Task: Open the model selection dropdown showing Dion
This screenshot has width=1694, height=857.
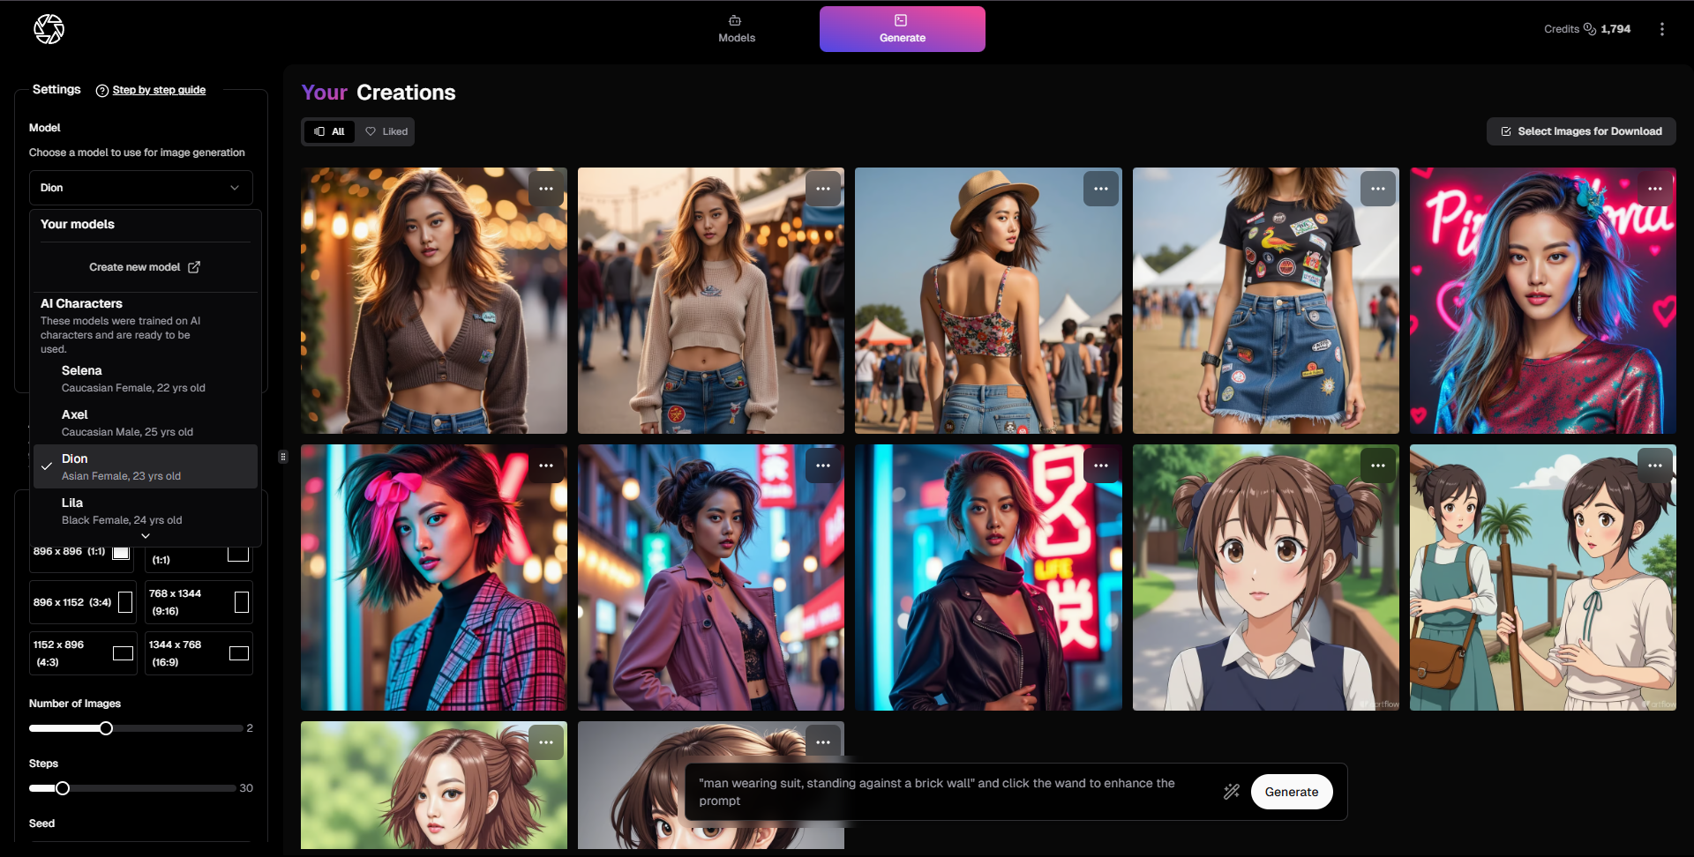Action: (141, 188)
